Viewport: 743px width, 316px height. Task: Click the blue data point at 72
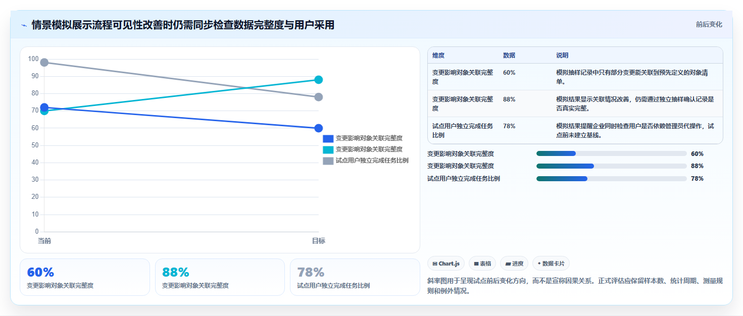click(x=44, y=107)
